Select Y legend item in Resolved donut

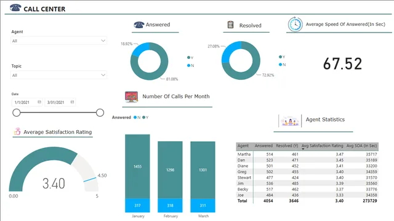pos(282,57)
